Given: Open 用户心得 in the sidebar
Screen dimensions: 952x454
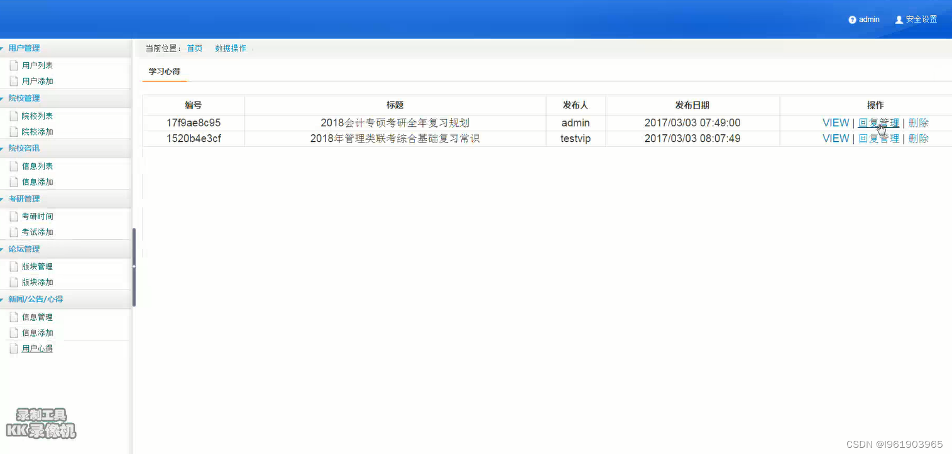Looking at the screenshot, I should coord(37,349).
